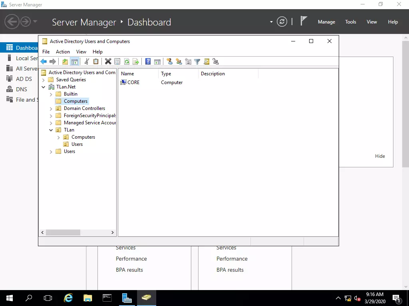This screenshot has width=409, height=306.
Task: Expand the Saved Queries node
Action: pos(44,80)
